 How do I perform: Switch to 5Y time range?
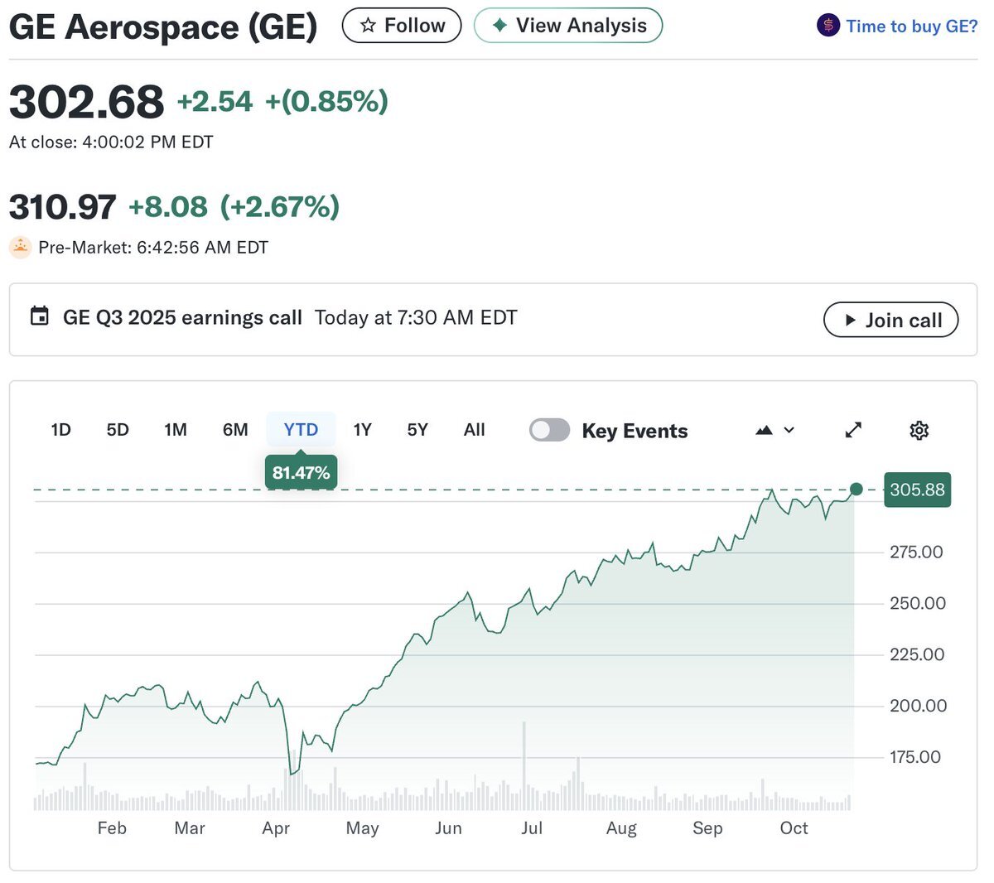(417, 430)
